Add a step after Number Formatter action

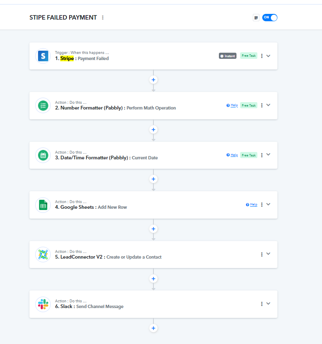pos(153,130)
